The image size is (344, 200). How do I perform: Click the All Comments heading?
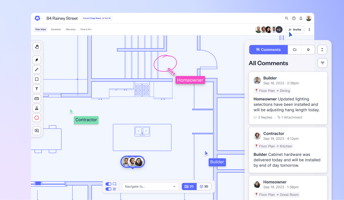coord(268,63)
